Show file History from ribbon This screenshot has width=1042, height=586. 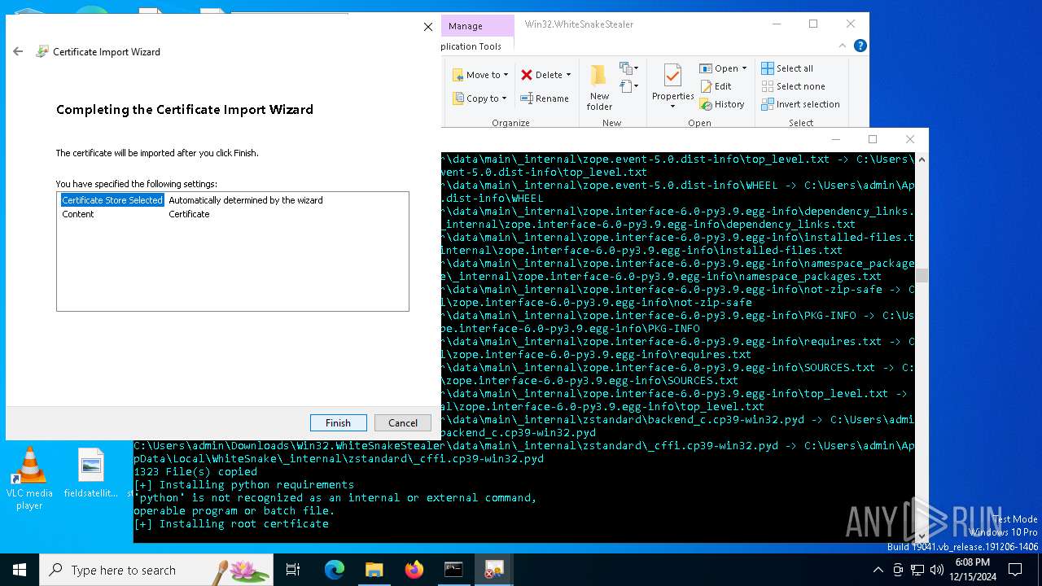(722, 104)
